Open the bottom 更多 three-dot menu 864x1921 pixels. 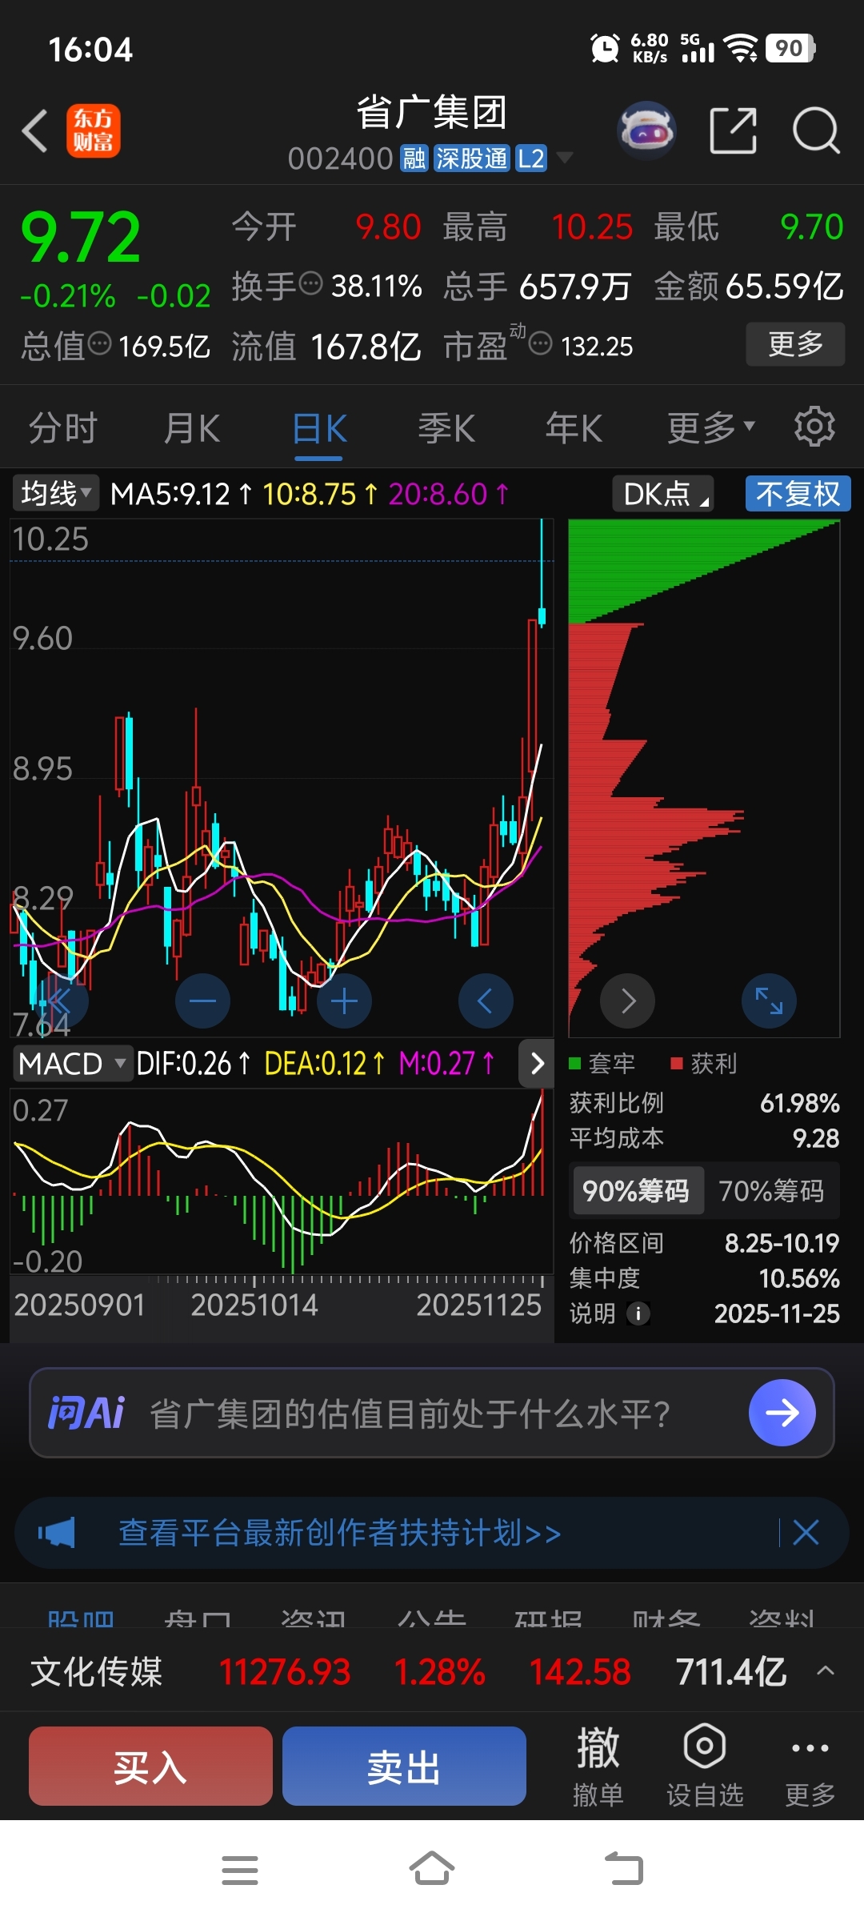810,1766
